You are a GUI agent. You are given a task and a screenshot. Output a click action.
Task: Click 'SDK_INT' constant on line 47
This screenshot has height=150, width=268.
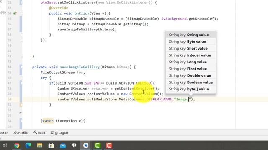[93, 83]
